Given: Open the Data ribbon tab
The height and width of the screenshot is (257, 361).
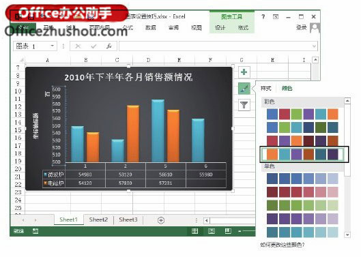Looking at the screenshot, I should point(151,28).
